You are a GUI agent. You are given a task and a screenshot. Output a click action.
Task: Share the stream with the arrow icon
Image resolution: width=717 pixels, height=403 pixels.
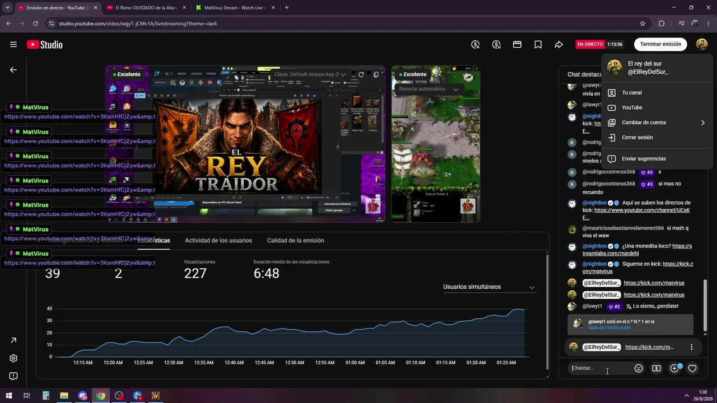pos(558,45)
